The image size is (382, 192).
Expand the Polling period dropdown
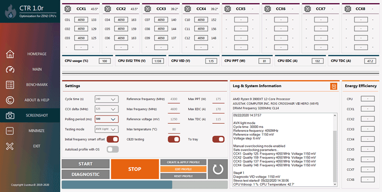click(x=107, y=119)
